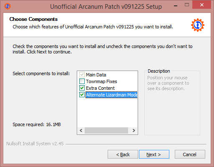
Task: Select the Extra Content label
Action: click(100, 88)
